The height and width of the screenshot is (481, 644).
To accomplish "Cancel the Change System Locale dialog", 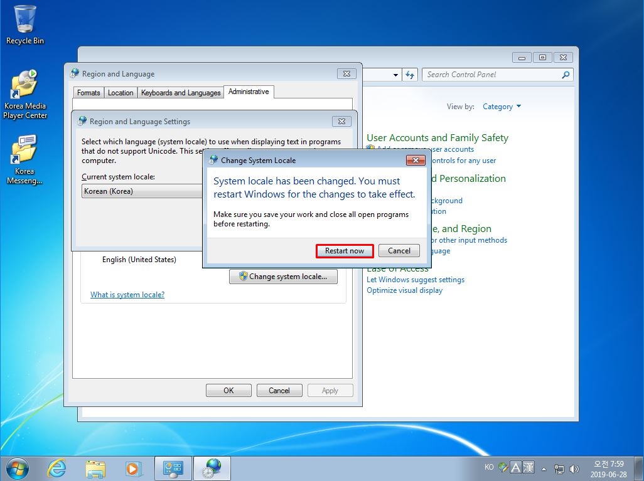I will [399, 251].
